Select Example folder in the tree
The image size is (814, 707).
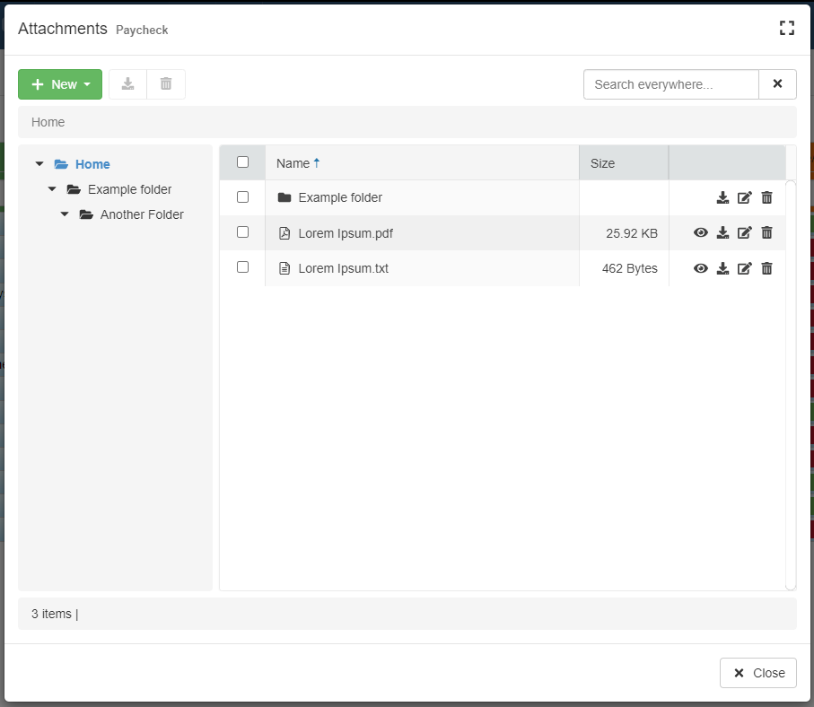point(129,189)
